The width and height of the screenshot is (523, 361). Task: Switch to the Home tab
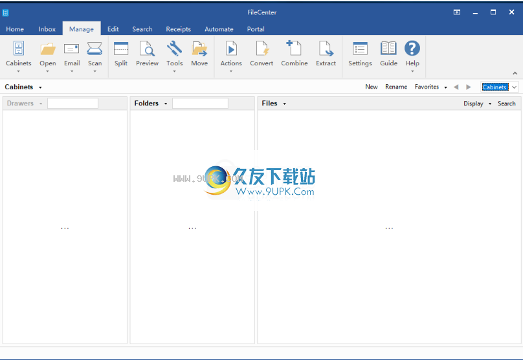(15, 29)
